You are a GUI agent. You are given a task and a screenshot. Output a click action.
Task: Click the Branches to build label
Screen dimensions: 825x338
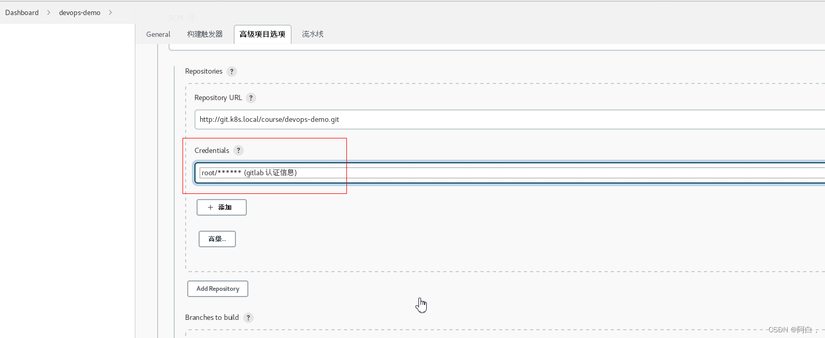212,317
